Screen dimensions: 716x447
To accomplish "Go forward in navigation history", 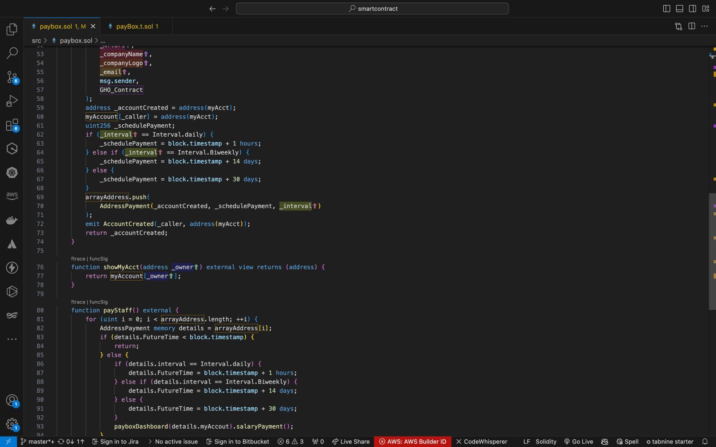I will click(x=226, y=8).
